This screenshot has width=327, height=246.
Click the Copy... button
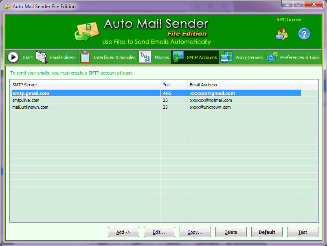coord(195,232)
